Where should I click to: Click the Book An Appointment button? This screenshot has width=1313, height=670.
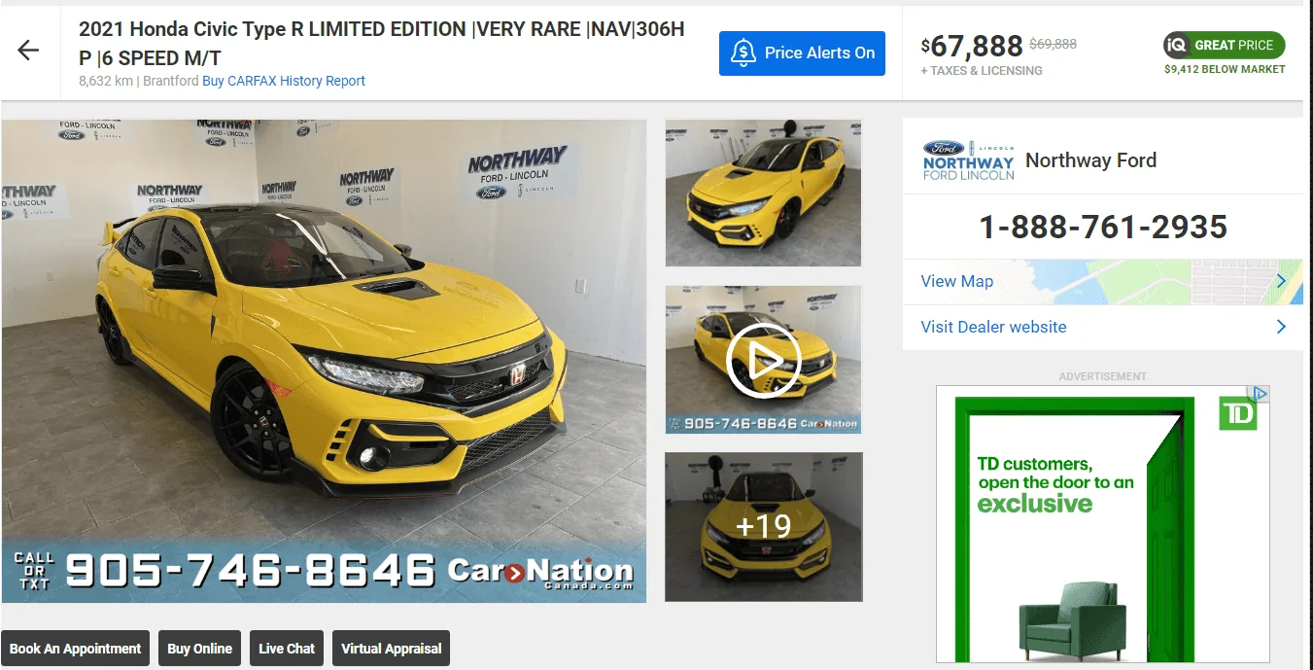pyautogui.click(x=76, y=649)
